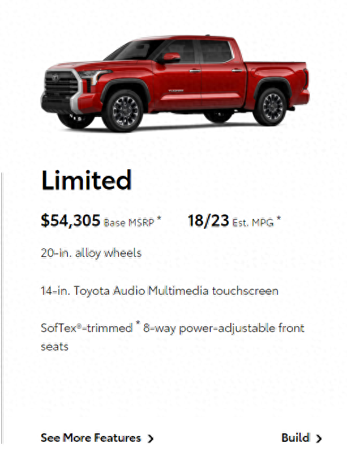The width and height of the screenshot is (347, 451).
Task: Select the $54,305 price text
Action: 70,221
